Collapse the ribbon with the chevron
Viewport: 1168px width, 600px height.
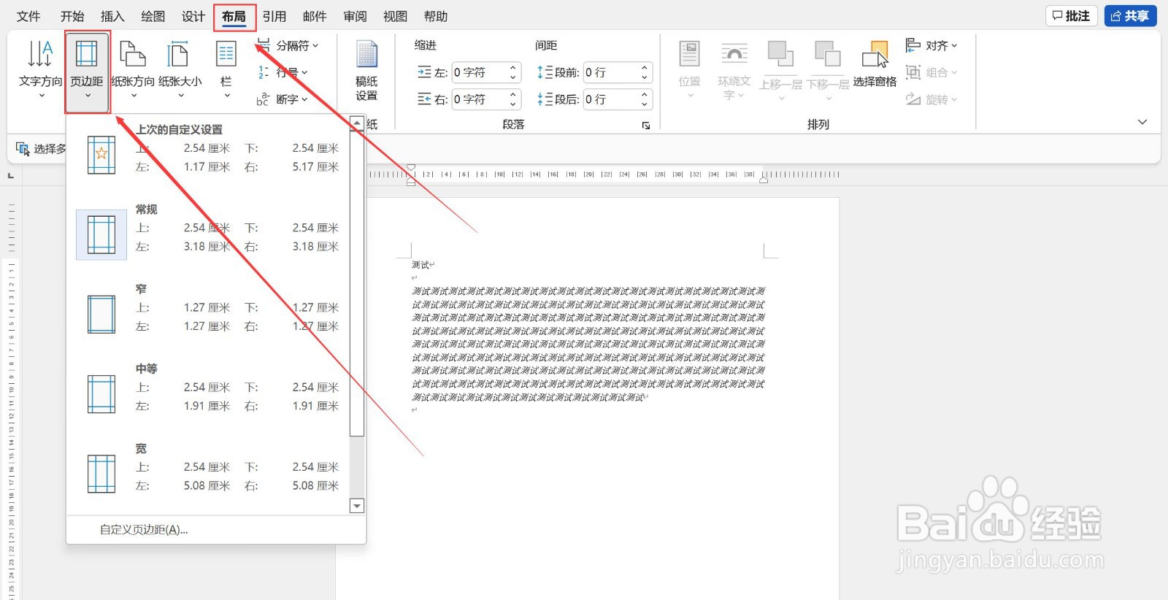(x=1142, y=122)
